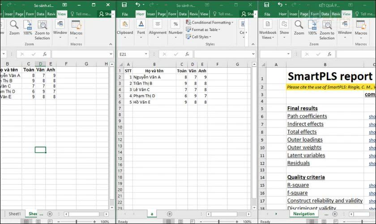The image size is (376, 224).
Task: Click row header 10 in middle window
Action: 120,127
